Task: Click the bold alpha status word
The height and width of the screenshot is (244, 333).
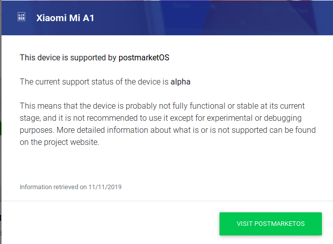Action: (x=181, y=82)
